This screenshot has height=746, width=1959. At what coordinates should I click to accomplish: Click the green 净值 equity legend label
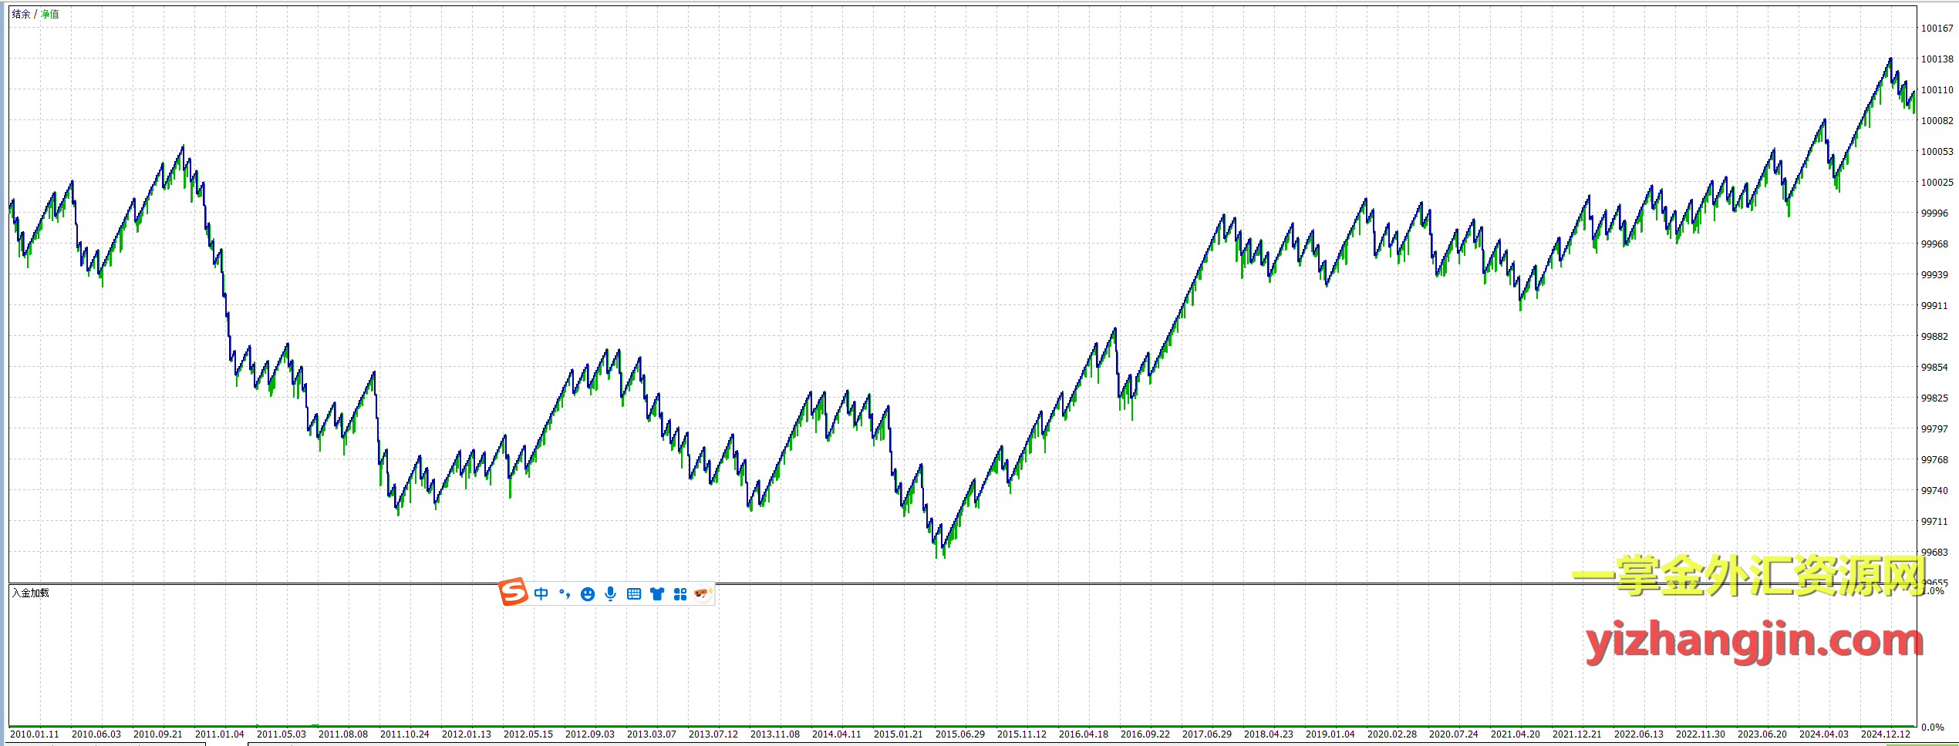tap(50, 15)
